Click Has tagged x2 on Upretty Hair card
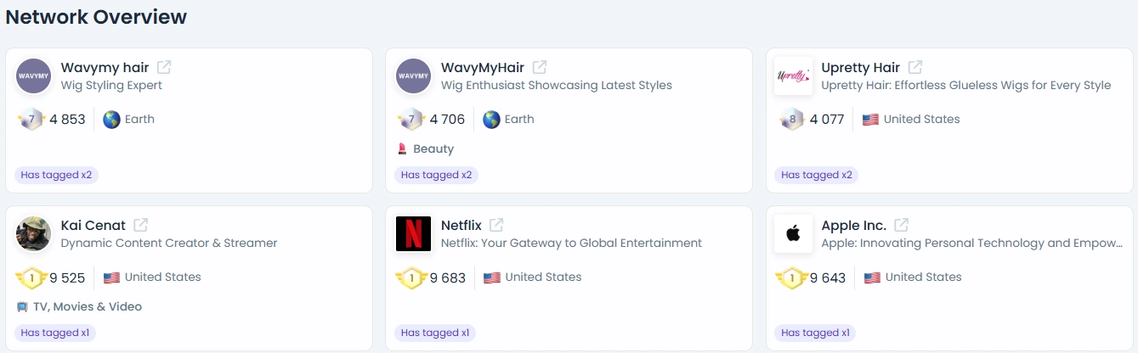 point(816,175)
